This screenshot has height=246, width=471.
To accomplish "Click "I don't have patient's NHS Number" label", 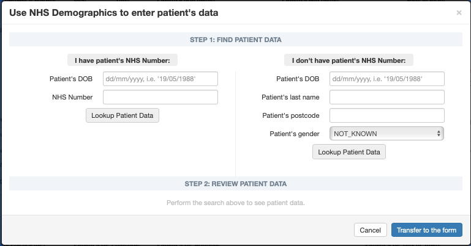I will point(349,60).
